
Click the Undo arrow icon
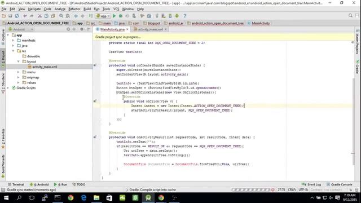(25, 16)
